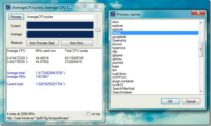Close the Process names dialog
Viewport: 211px width, 126px height.
(198, 13)
